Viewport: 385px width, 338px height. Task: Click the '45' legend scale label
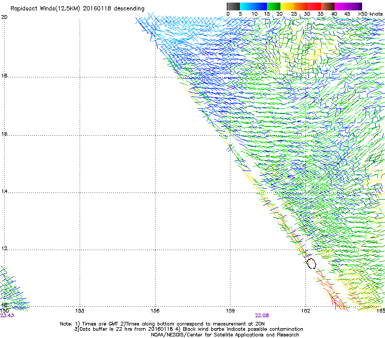(347, 14)
